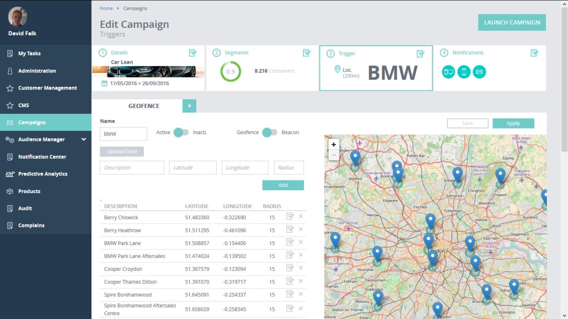Open Products in sidebar
Viewport: 568px width, 319px height.
pyautogui.click(x=46, y=191)
